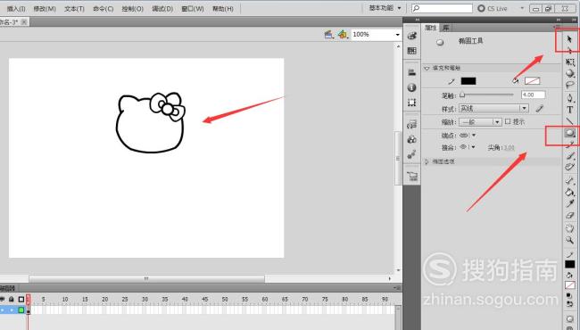Select the Eraser tool
580x330 pixels.
pos(569,216)
